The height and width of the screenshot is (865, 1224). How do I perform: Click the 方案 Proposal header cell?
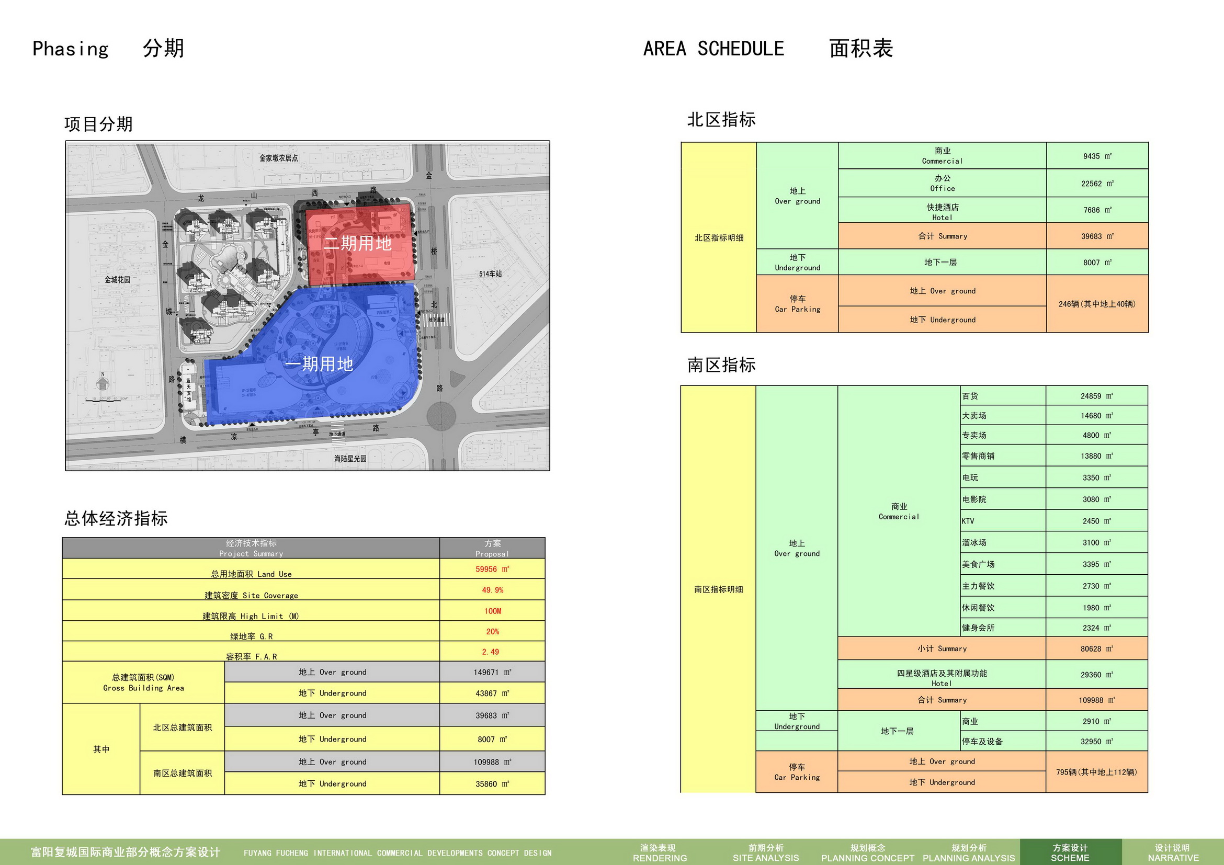click(x=493, y=548)
